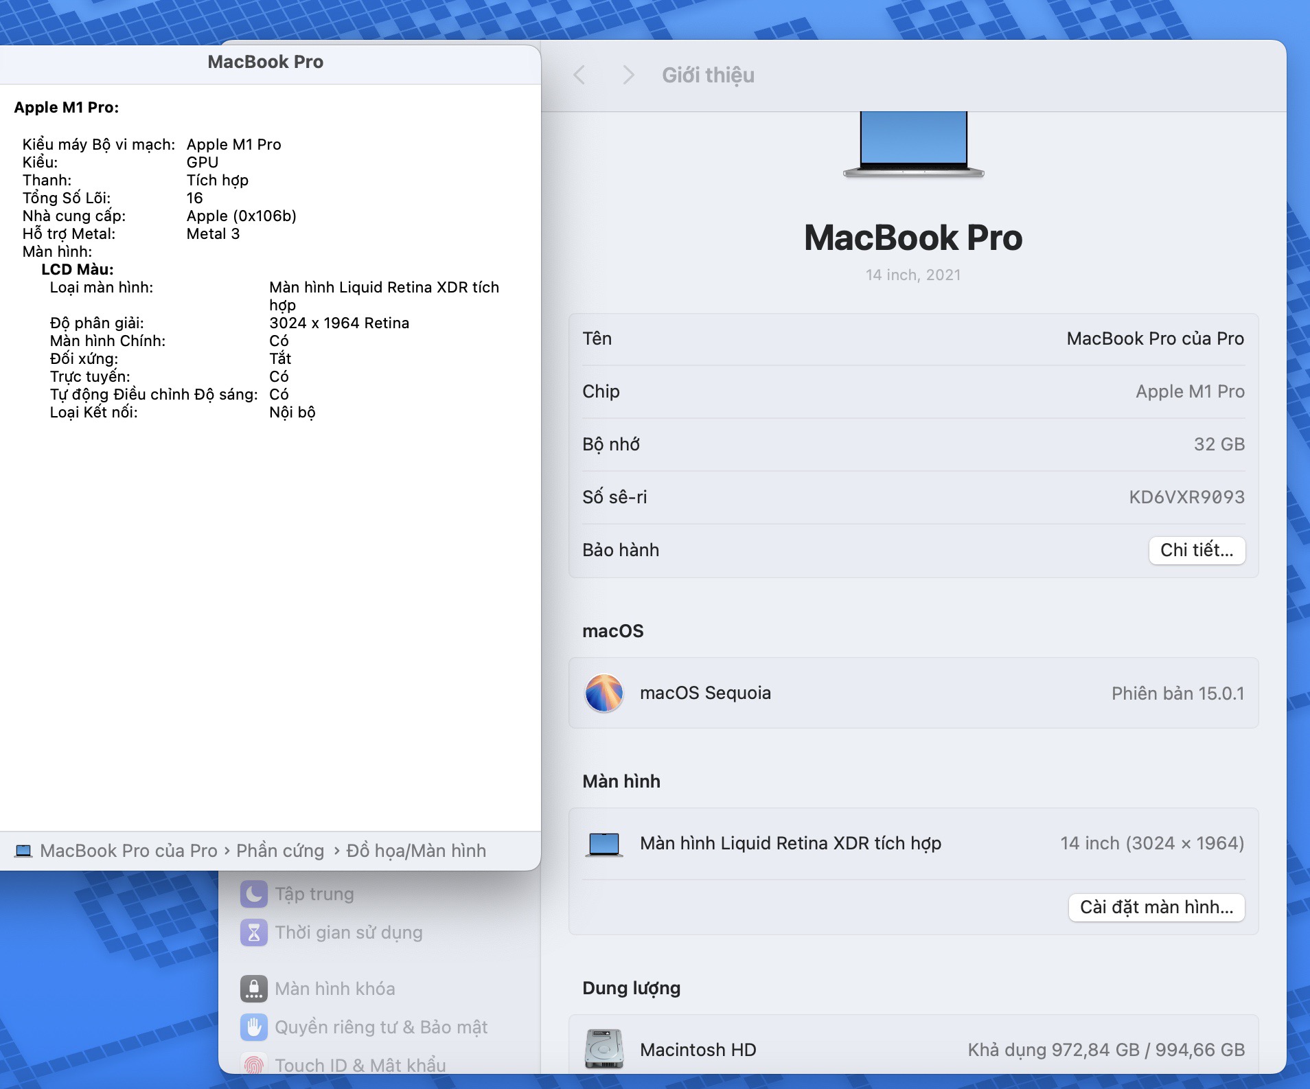Click 3024 x 1964 Retina resolution value
This screenshot has width=1310, height=1089.
click(339, 323)
